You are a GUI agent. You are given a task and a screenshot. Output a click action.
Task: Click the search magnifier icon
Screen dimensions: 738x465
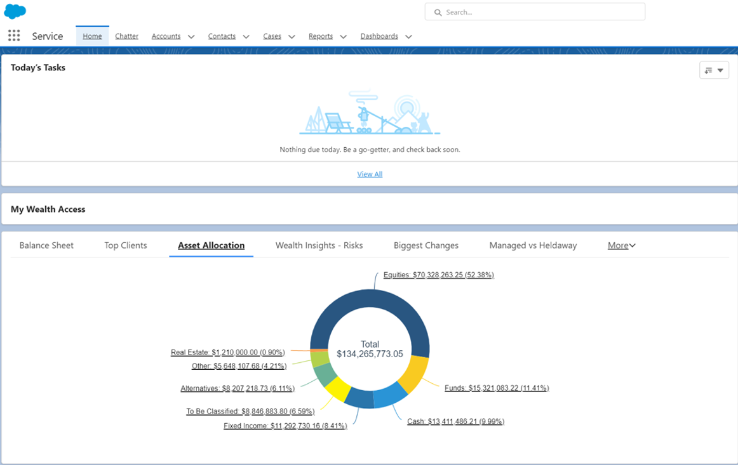(438, 12)
